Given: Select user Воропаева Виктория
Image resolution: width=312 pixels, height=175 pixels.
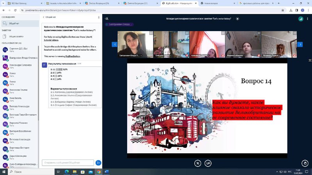Looking at the screenshot, I should [x=19, y=149].
